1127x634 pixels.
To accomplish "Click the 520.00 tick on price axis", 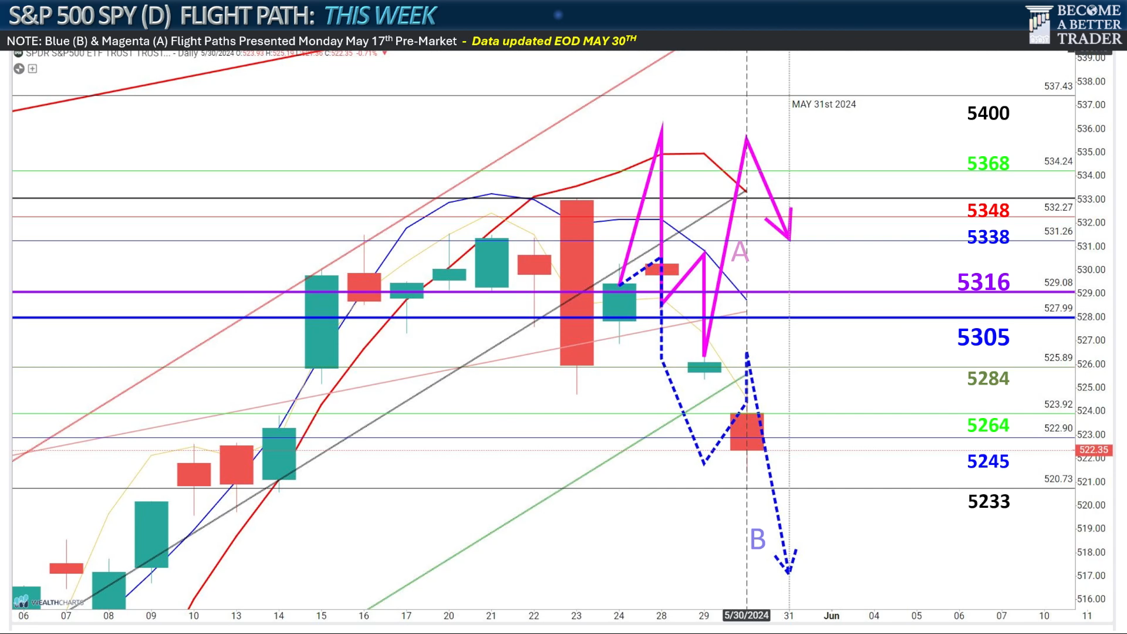I will (x=1091, y=505).
